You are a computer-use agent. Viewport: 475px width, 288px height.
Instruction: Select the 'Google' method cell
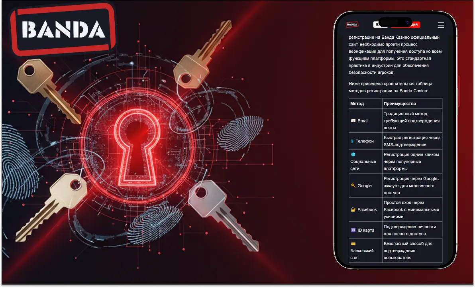click(x=365, y=185)
